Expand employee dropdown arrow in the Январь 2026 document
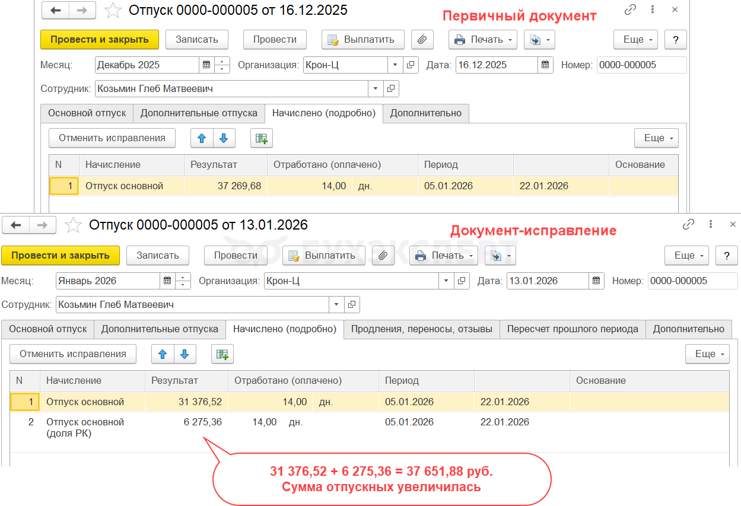The image size is (741, 506). (x=336, y=305)
